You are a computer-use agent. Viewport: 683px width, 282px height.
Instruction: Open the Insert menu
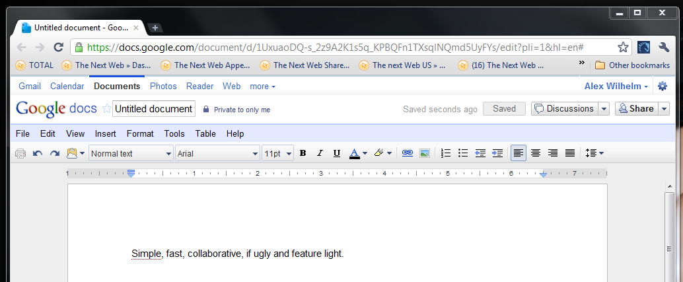point(106,133)
